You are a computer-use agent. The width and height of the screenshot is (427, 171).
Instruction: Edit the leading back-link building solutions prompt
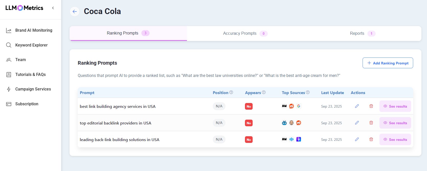(357, 139)
